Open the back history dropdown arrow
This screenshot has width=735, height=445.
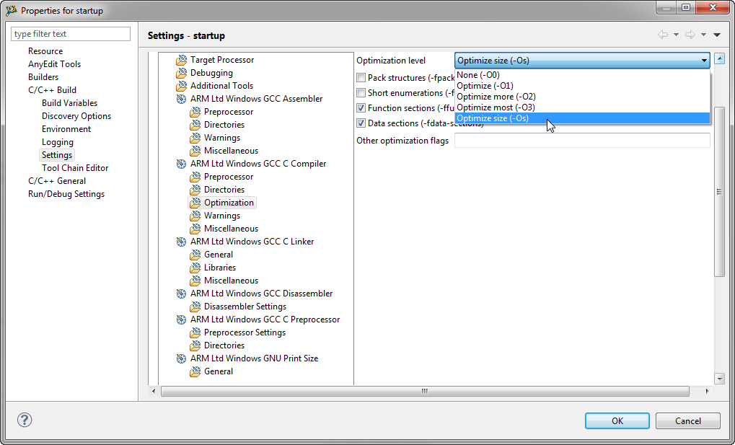point(676,35)
